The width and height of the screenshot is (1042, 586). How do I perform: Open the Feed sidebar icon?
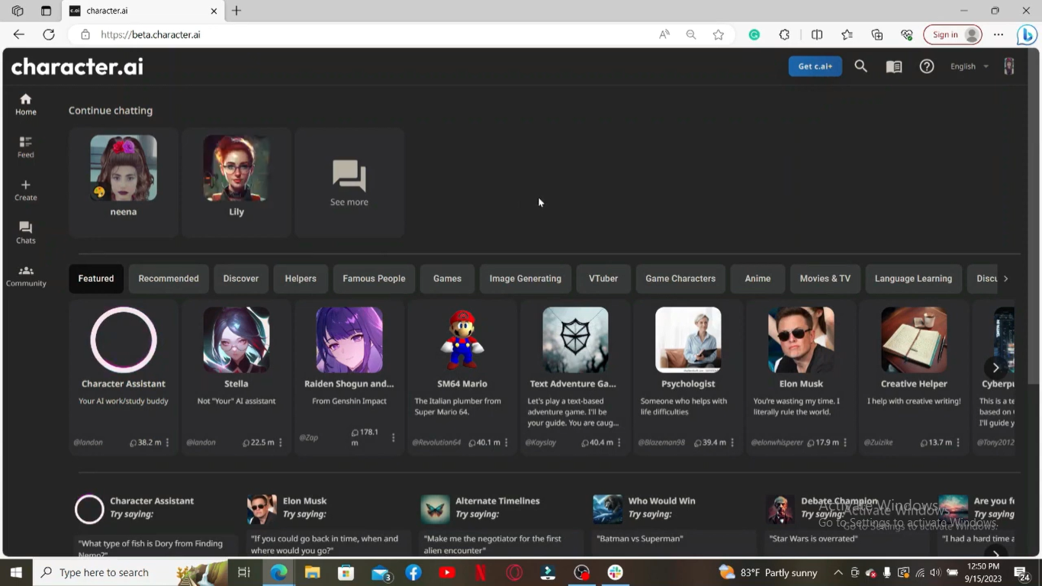(x=25, y=147)
